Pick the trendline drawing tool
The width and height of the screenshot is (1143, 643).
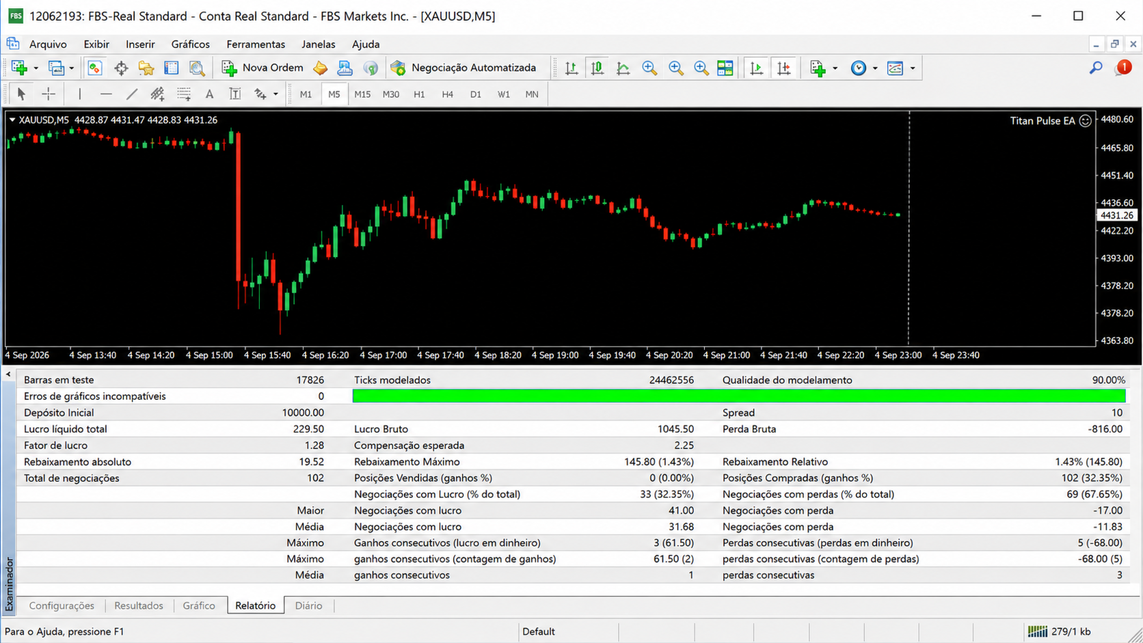[x=132, y=94]
